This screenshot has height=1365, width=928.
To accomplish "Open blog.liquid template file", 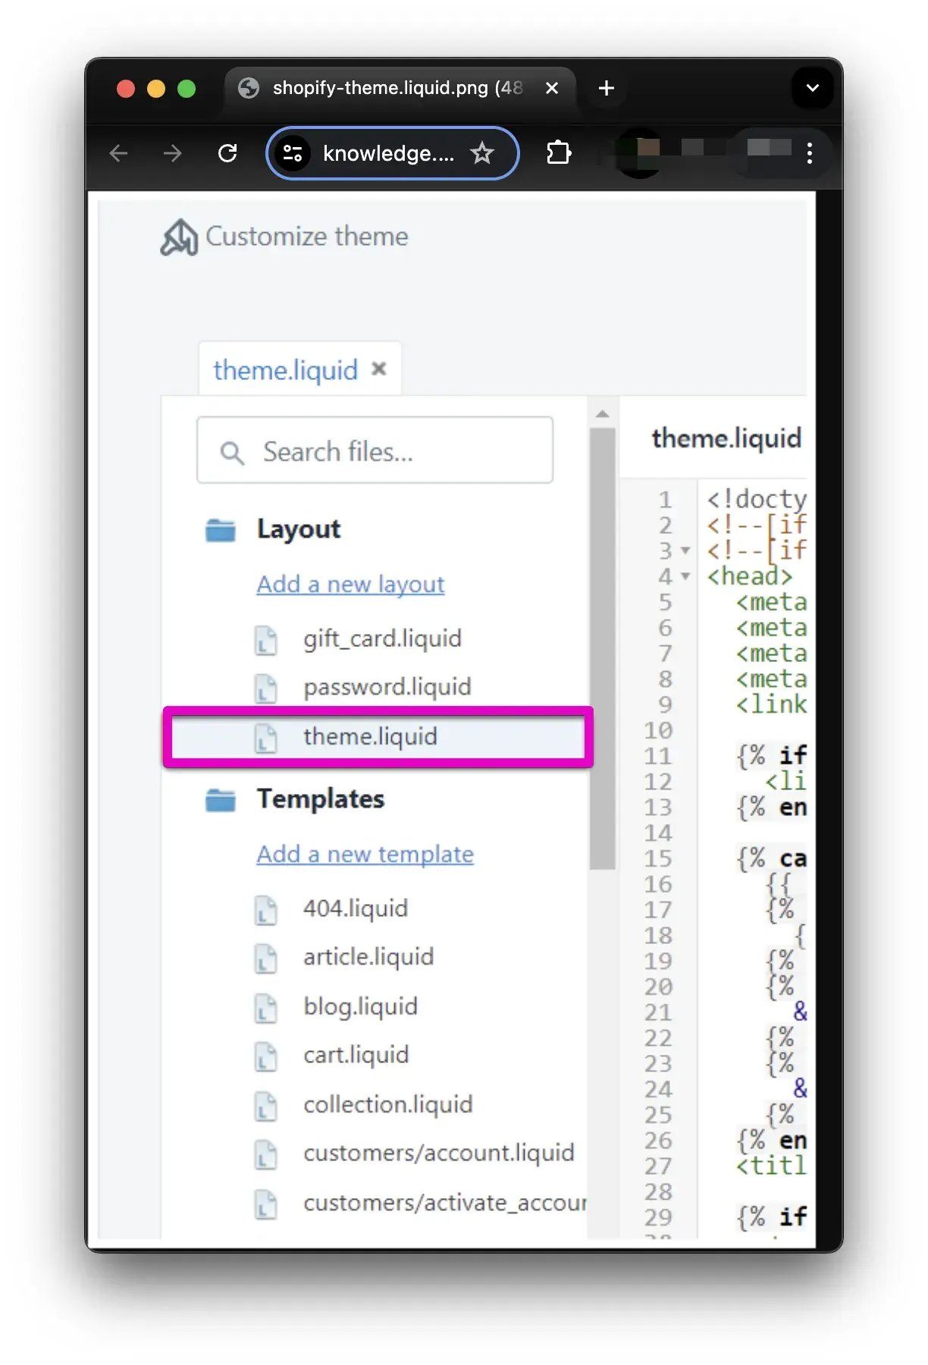I will [x=361, y=1006].
